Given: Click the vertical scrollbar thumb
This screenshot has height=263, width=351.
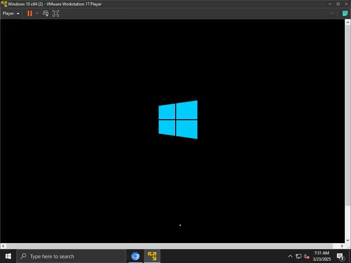Looking at the screenshot, I should pyautogui.click(x=348, y=115).
